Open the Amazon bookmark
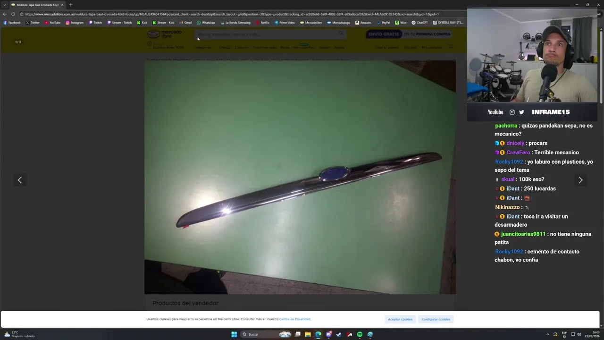 [363, 23]
